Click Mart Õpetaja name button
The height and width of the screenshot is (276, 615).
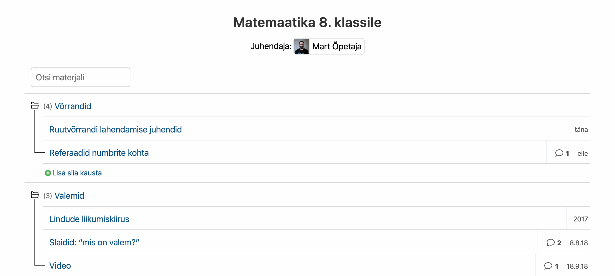point(337,46)
